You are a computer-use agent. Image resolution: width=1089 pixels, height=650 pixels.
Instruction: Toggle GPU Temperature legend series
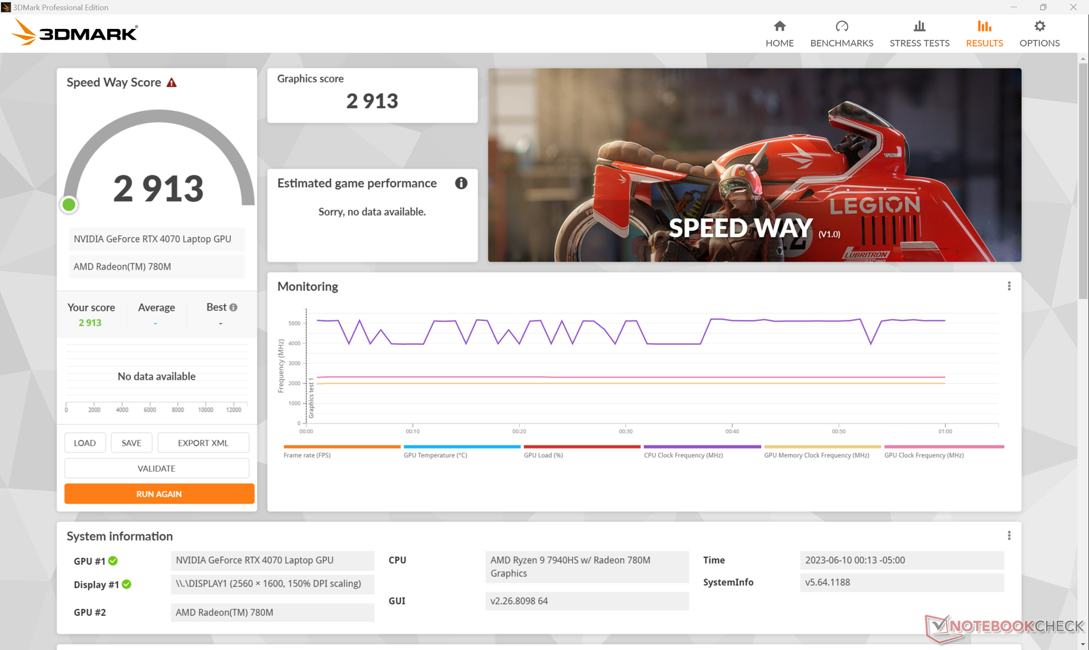[435, 455]
